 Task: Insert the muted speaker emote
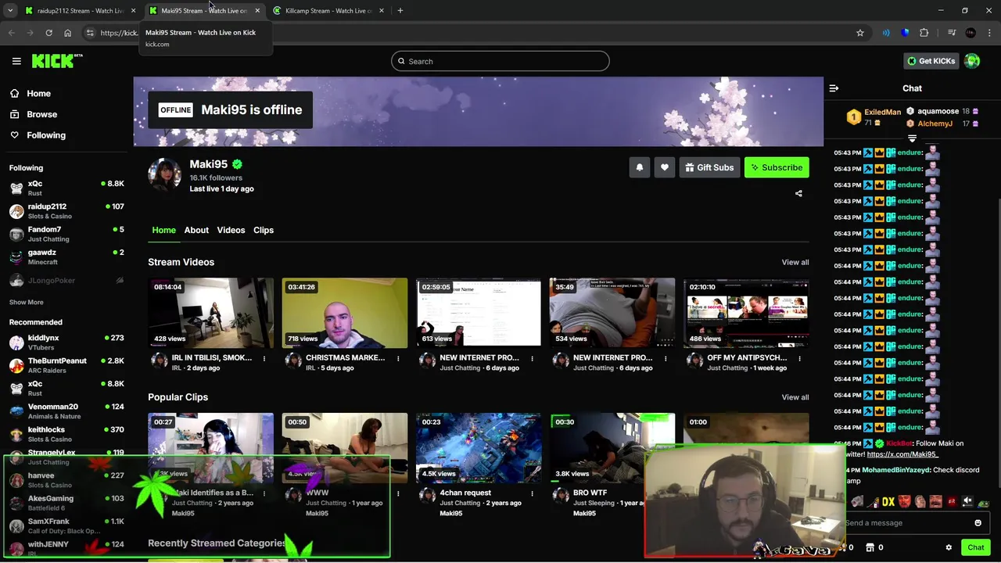click(x=967, y=502)
